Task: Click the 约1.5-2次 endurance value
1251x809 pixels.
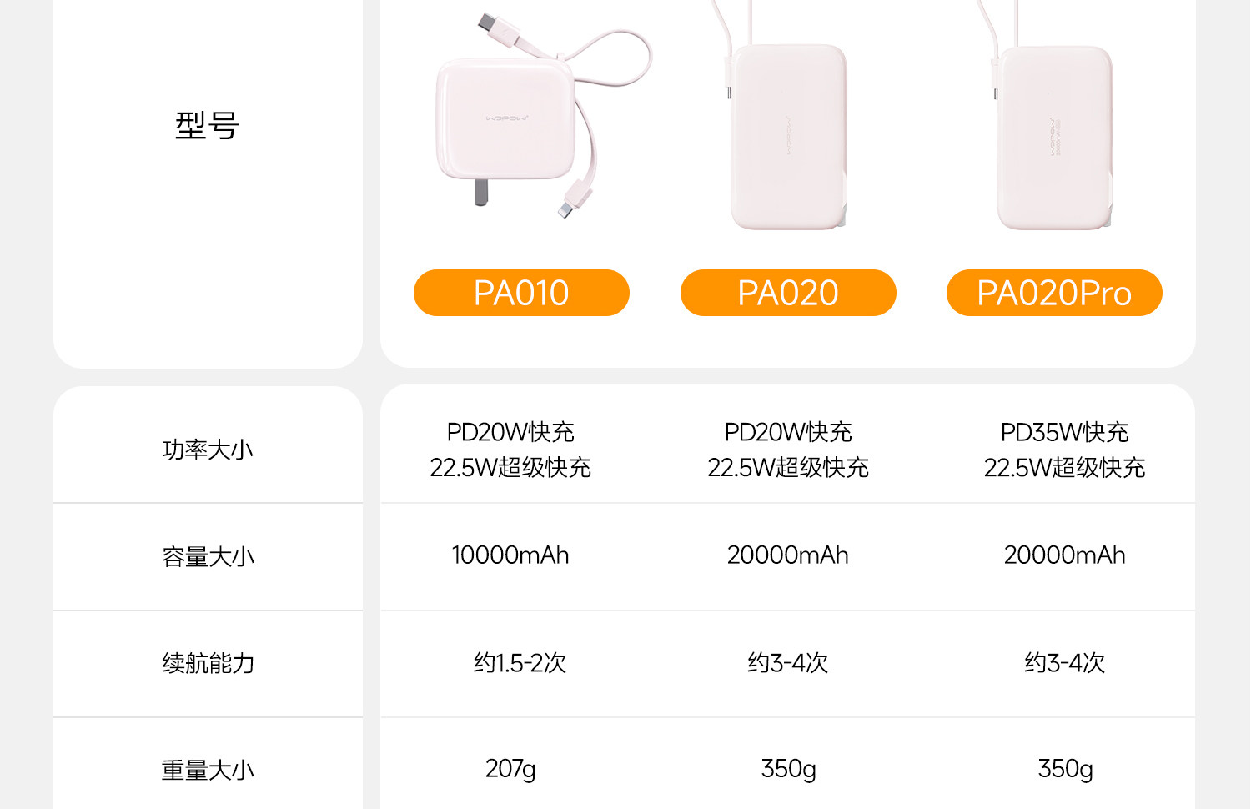Action: [520, 663]
